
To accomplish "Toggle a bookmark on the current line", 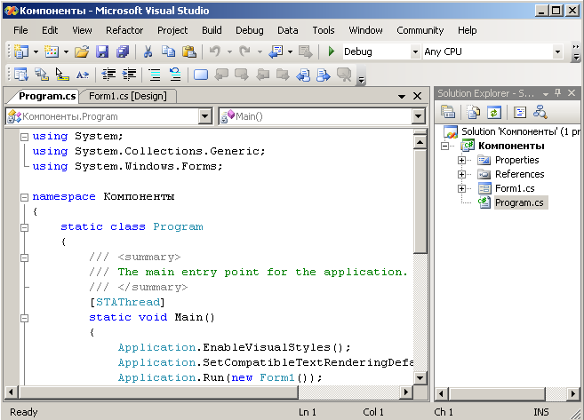I will click(x=201, y=75).
